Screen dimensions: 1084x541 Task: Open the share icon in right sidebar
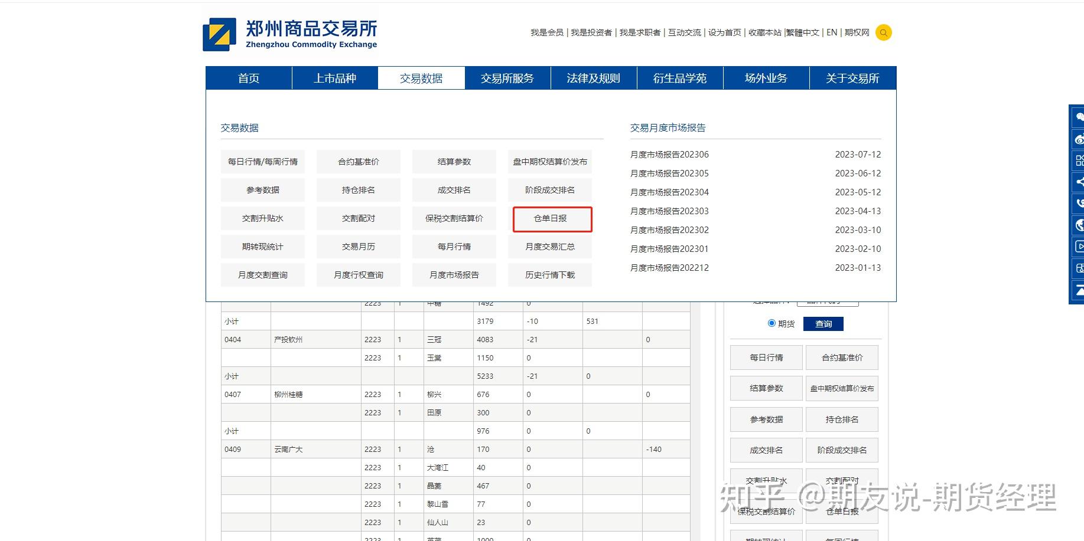point(1078,182)
